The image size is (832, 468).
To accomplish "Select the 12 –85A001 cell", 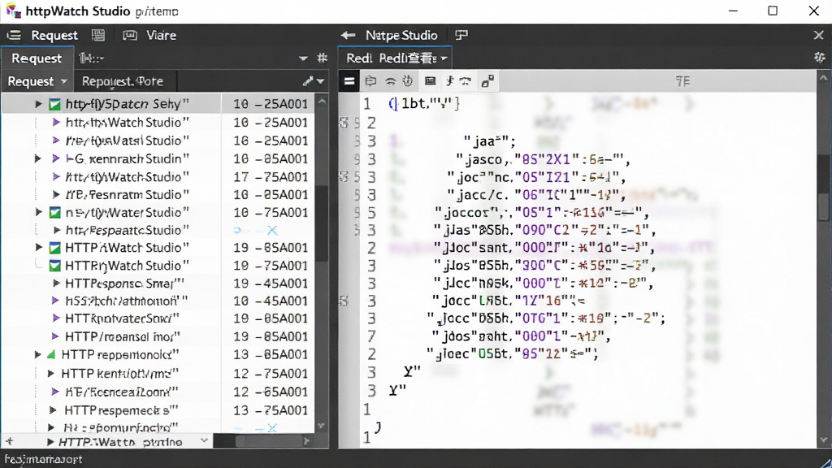I will [x=271, y=392].
